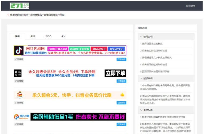Collapse the 使用说明 section
The width and height of the screenshot is (205, 134).
tap(166, 36)
